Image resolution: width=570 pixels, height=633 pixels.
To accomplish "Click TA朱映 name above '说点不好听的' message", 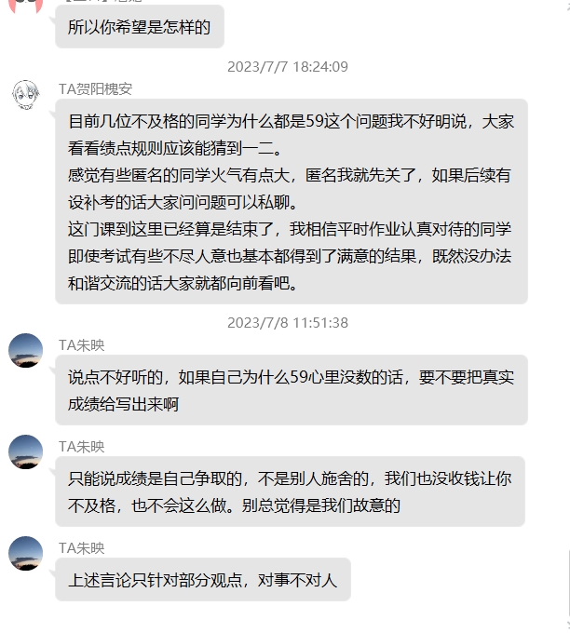I will (82, 345).
